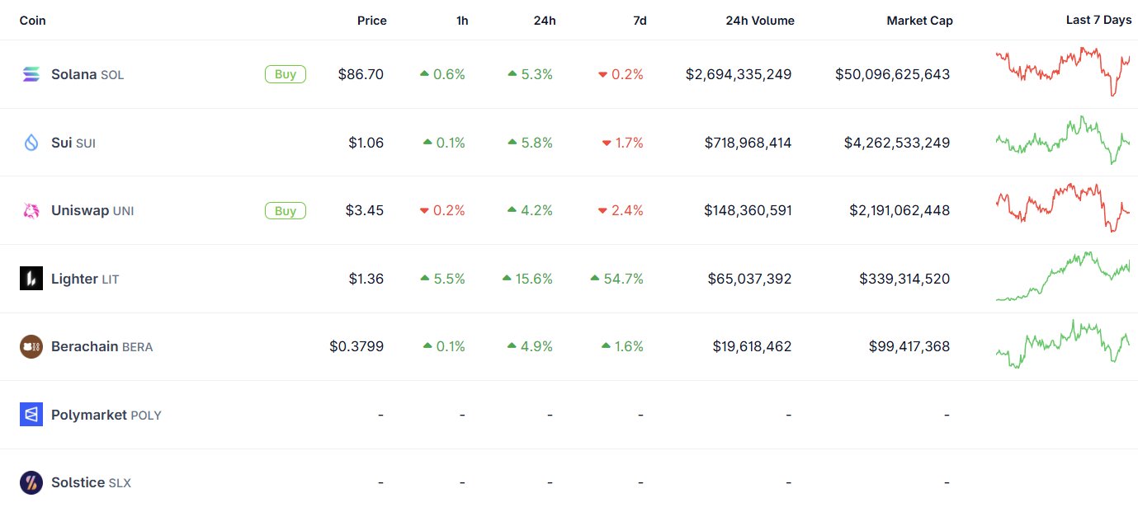Screen dimensions: 1138x512
Task: Click the Berachain bear logo icon
Action: coord(31,346)
